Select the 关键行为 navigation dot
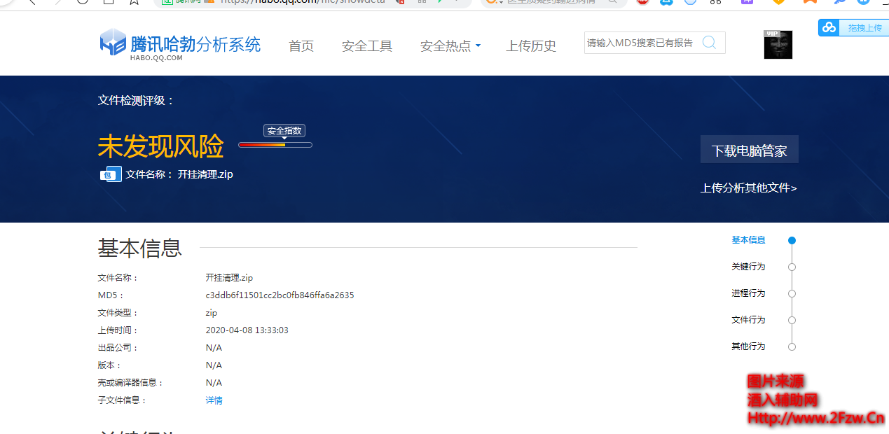Viewport: 889px width, 434px height. [792, 267]
